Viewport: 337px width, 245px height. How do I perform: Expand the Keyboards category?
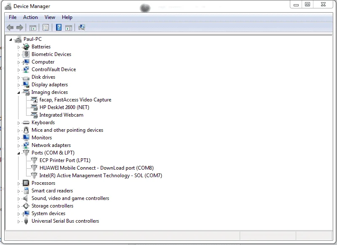click(x=19, y=123)
